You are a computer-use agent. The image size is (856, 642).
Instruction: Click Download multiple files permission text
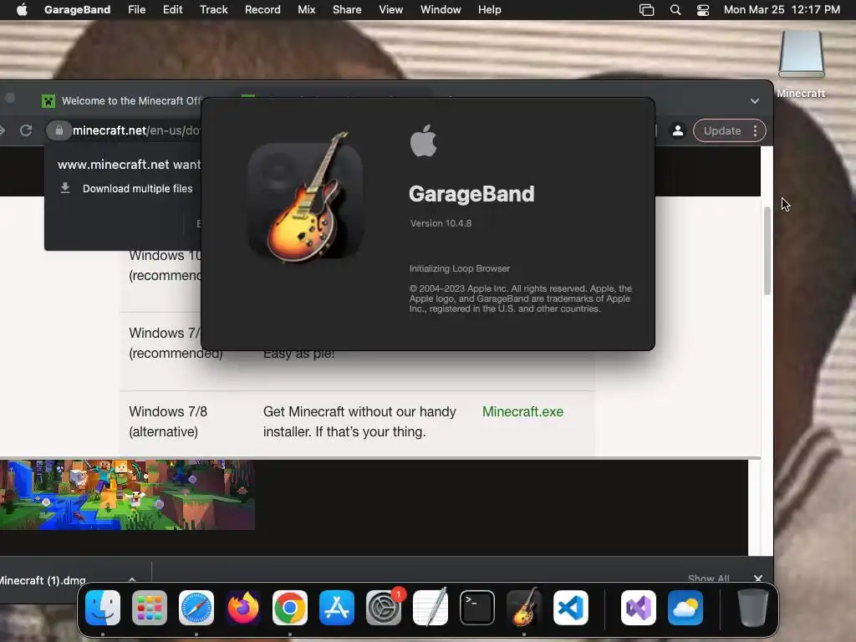[x=138, y=188]
